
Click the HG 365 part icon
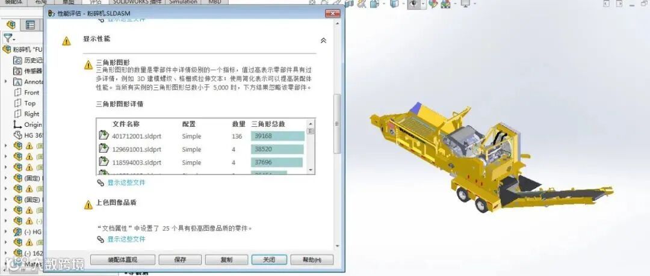[17, 135]
